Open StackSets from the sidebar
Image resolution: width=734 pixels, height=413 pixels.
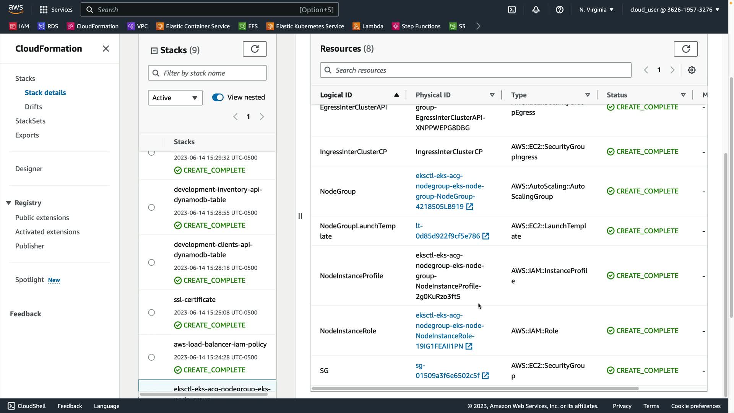30,121
